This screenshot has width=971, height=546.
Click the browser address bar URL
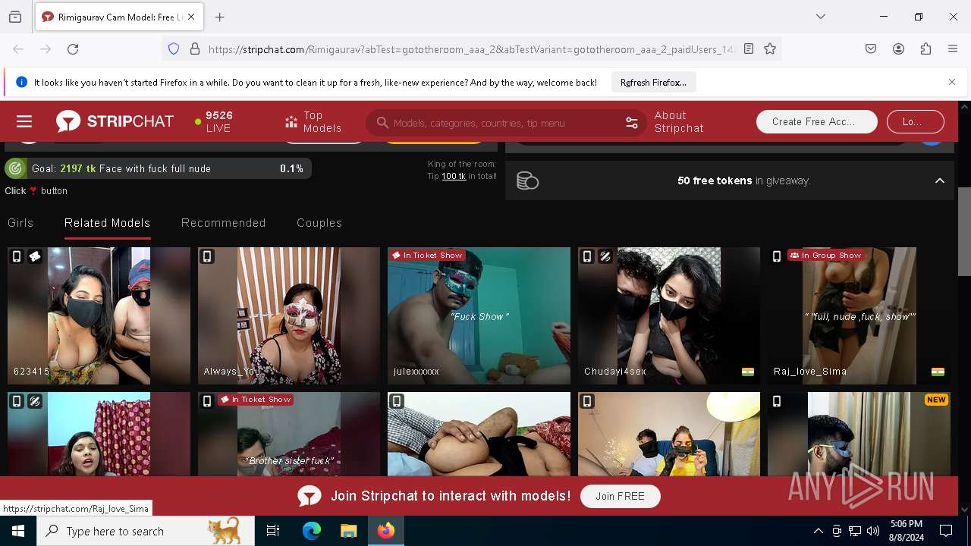[470, 49]
